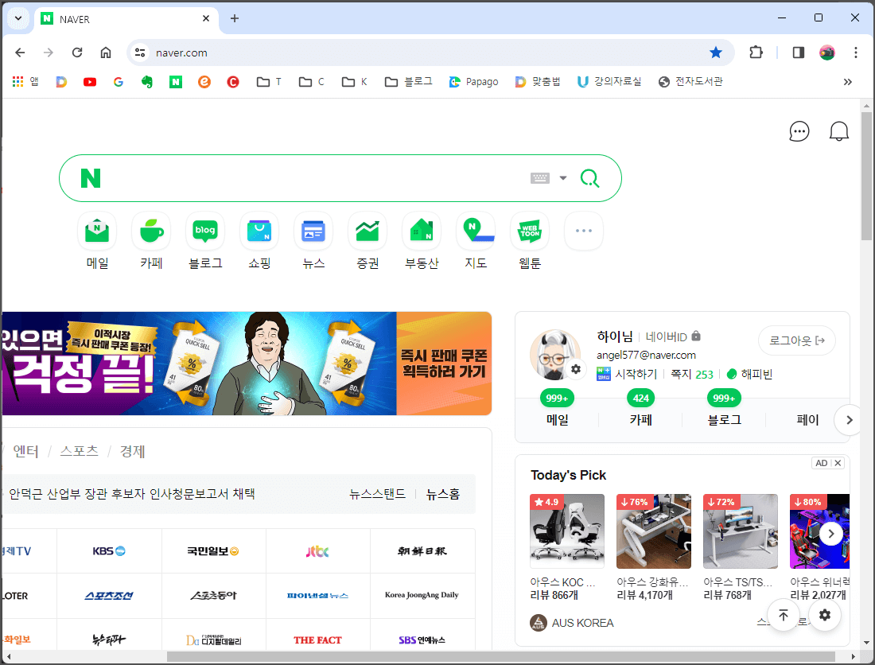
Task: Select the 경제 news tab
Action: click(x=132, y=451)
